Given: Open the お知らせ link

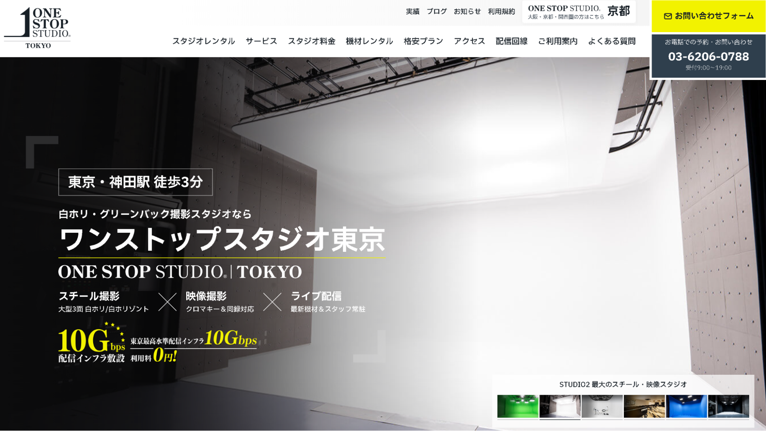Looking at the screenshot, I should [x=467, y=11].
